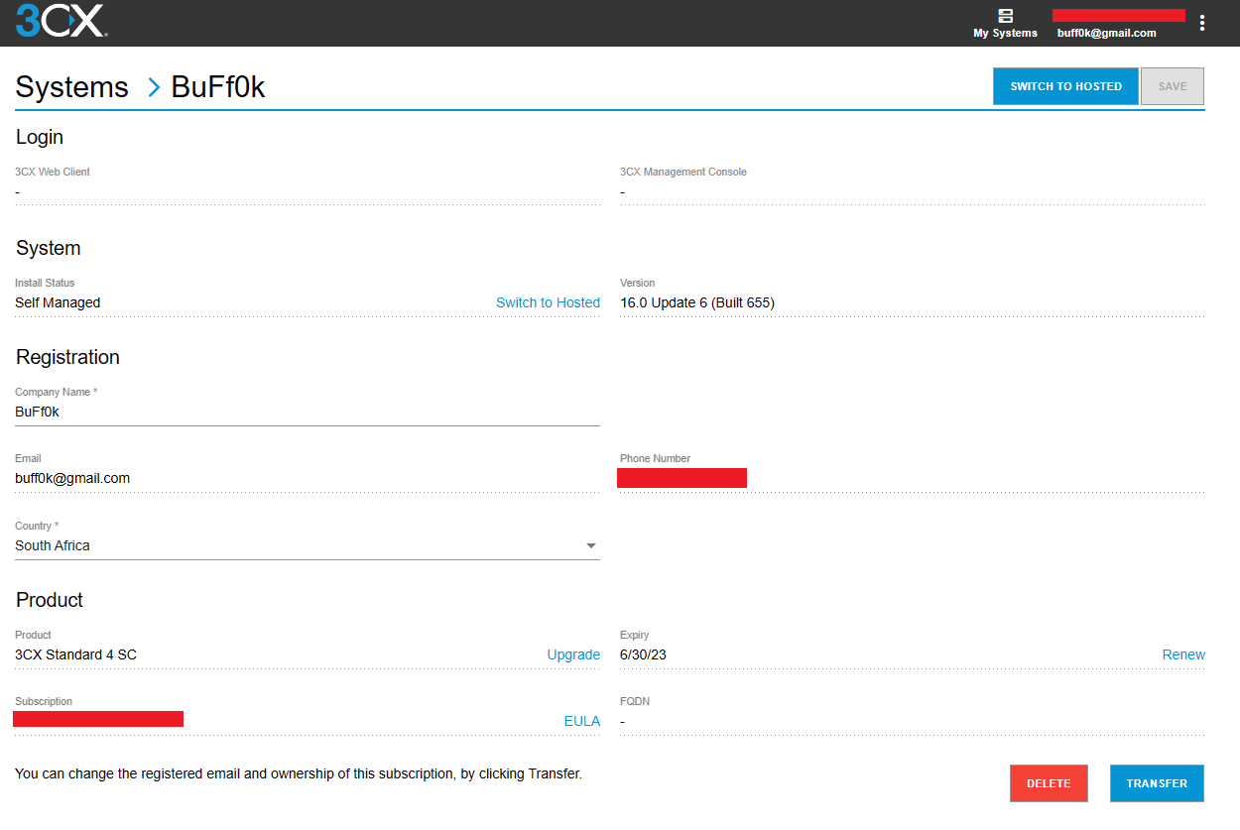Go back to Systems breadcrumb
Image resolution: width=1240 pixels, height=830 pixels.
coord(71,87)
